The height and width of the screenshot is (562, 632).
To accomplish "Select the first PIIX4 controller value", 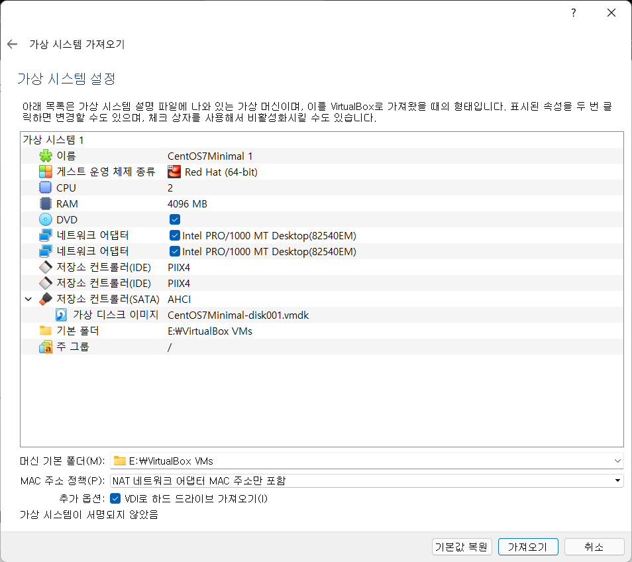I will [x=179, y=268].
